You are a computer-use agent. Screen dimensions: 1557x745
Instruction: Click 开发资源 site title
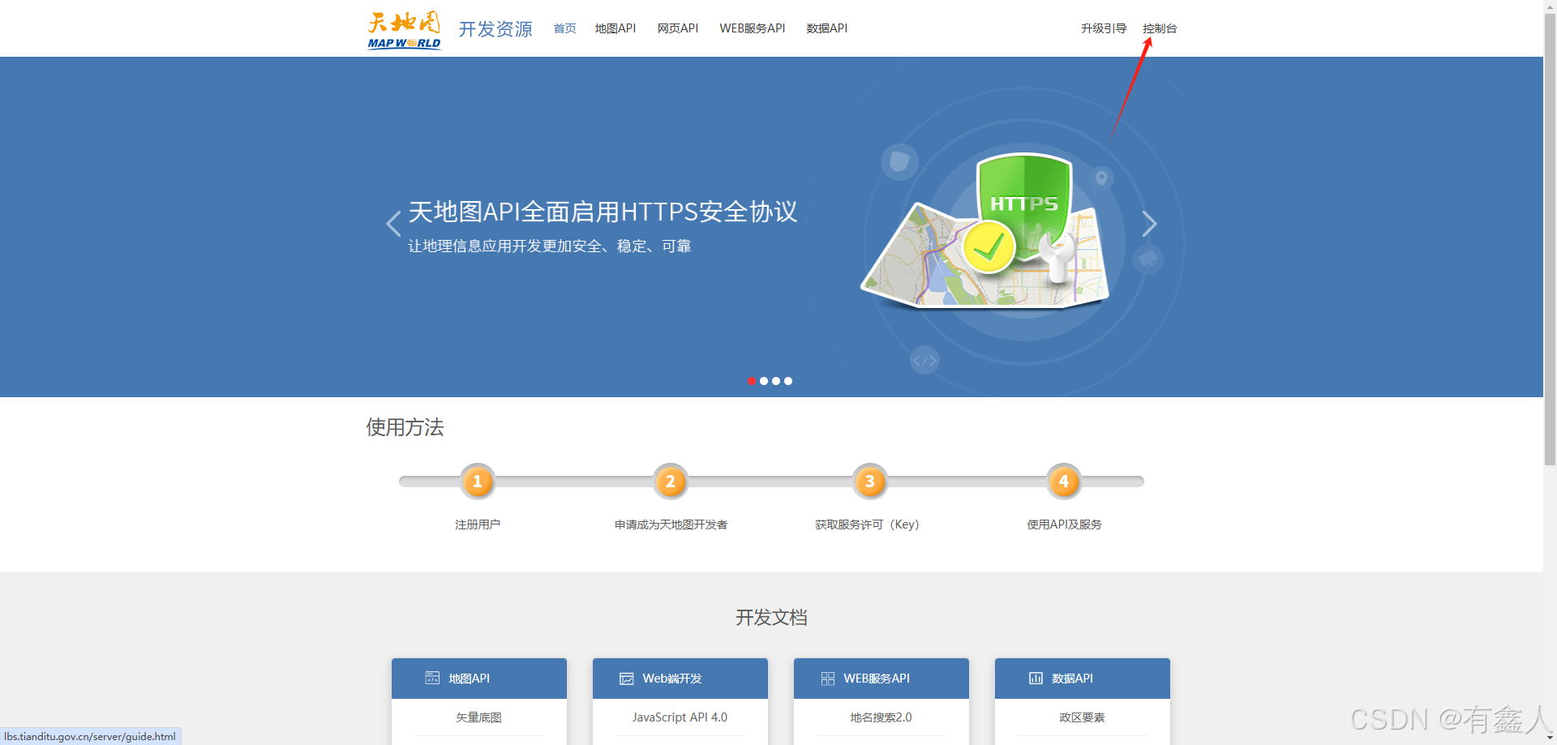click(x=495, y=29)
